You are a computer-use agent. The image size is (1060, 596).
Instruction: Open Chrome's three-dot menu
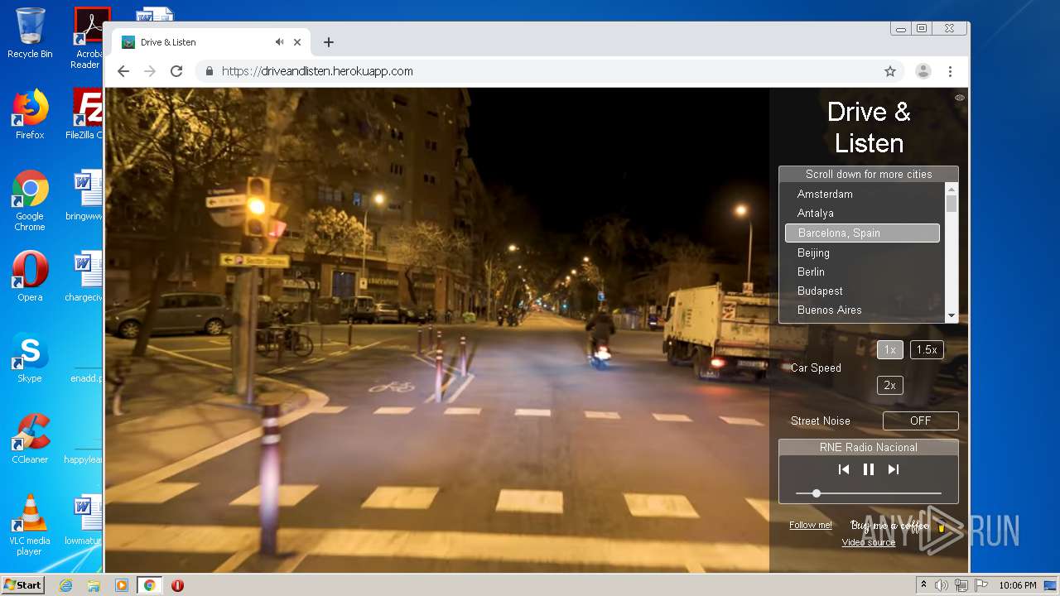coord(951,71)
